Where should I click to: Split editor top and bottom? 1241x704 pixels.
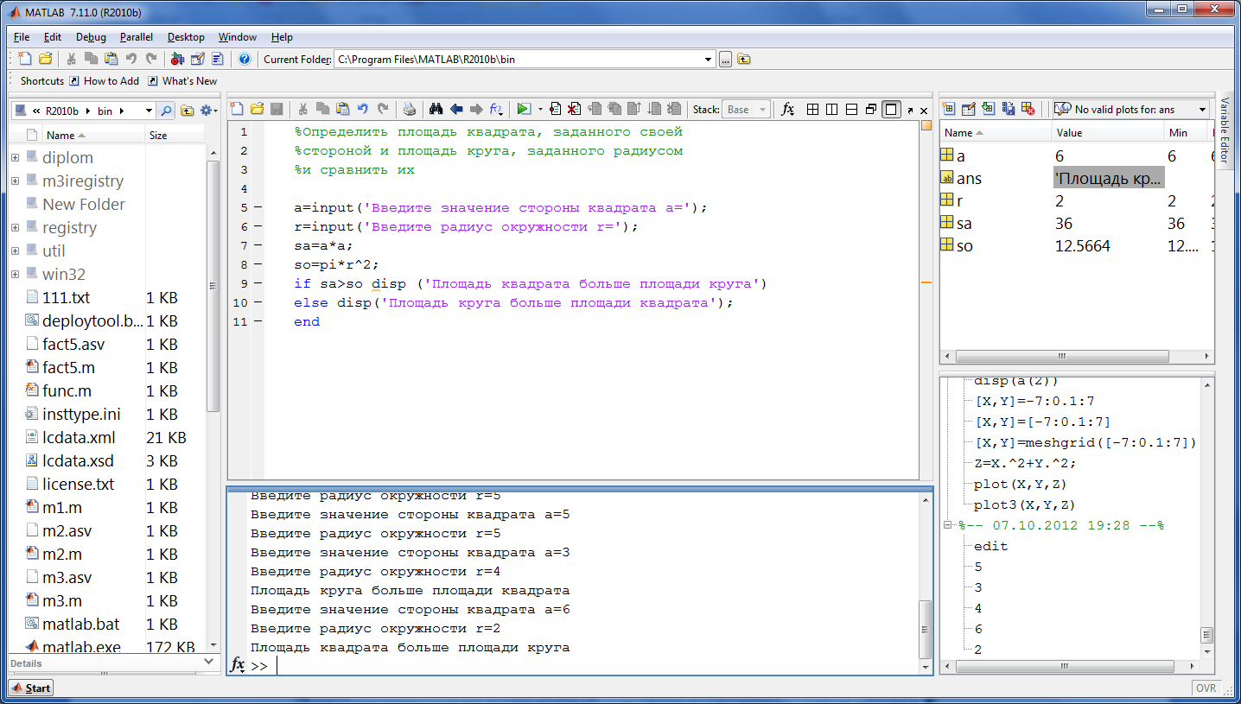[851, 109]
